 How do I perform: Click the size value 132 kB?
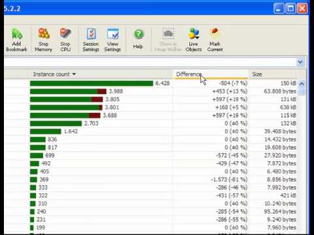pyautogui.click(x=288, y=123)
